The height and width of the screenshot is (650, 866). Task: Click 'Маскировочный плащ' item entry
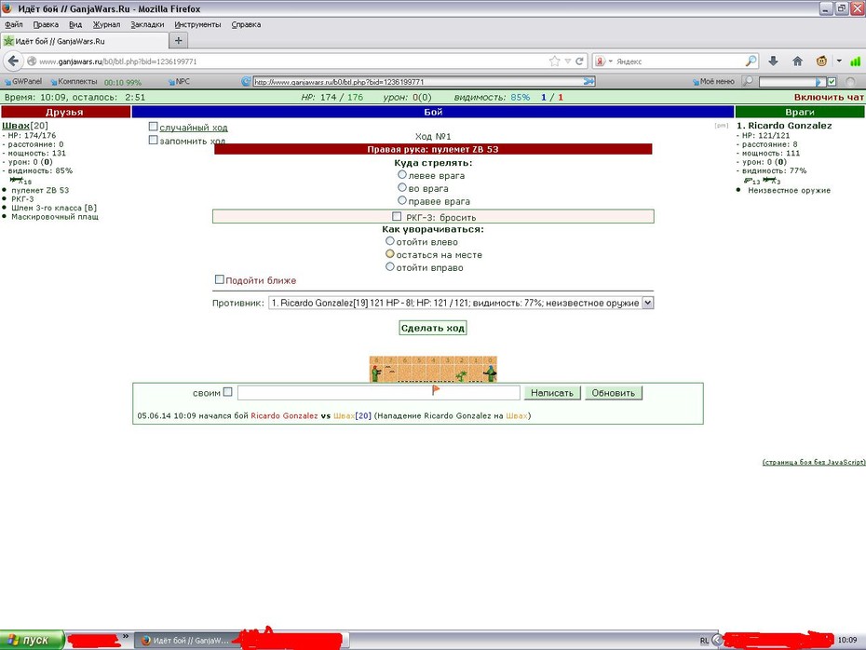coord(55,216)
